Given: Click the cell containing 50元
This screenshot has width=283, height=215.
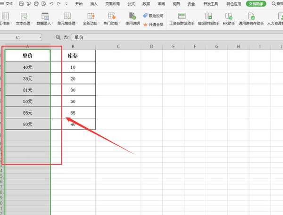Looking at the screenshot, I should 28,101.
